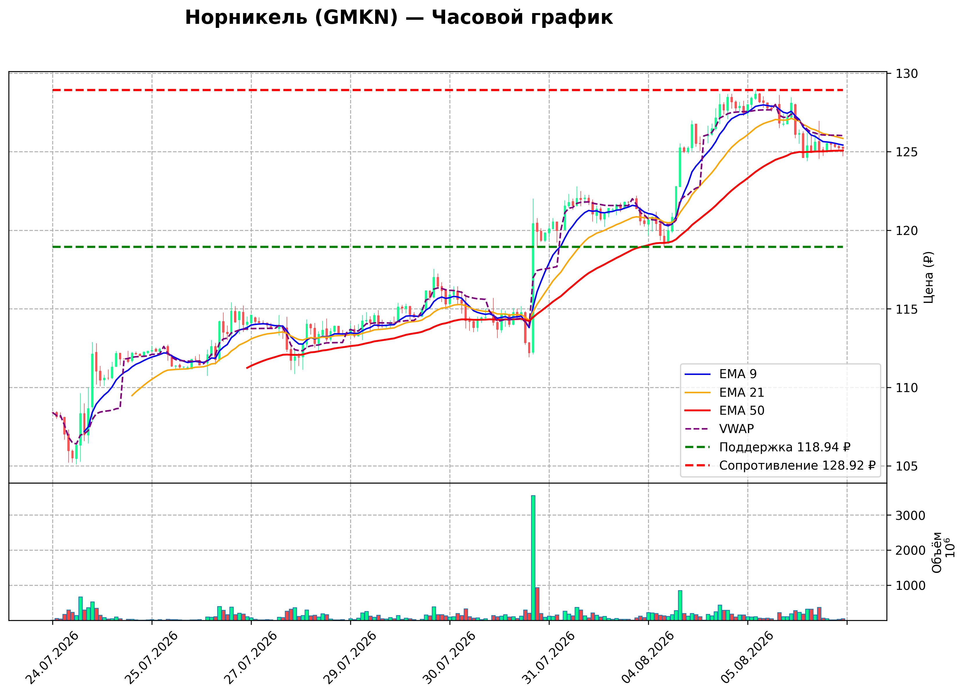This screenshot has width=966, height=695.
Task: Select the EMA 21 legend entry
Action: [724, 392]
